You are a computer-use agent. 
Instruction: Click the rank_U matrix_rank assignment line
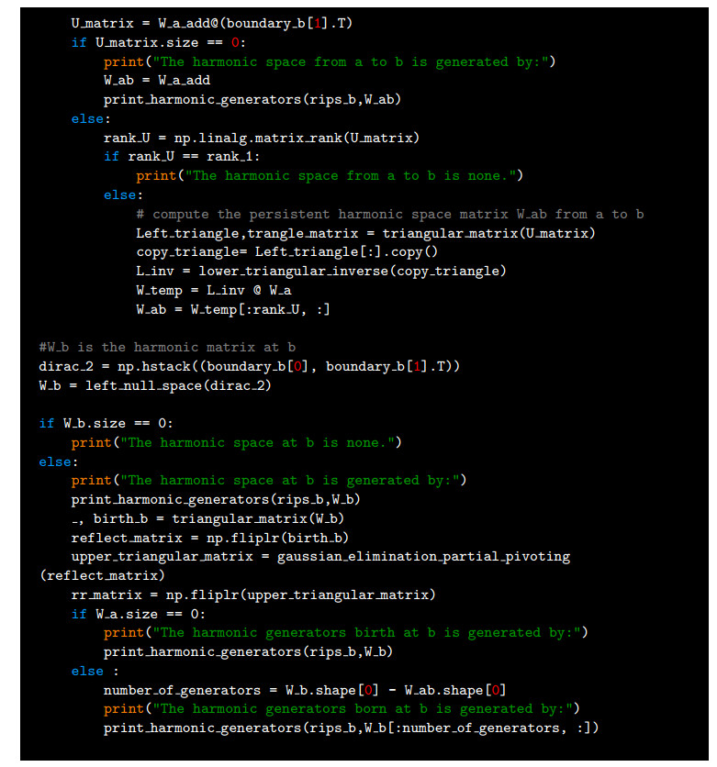point(261,138)
